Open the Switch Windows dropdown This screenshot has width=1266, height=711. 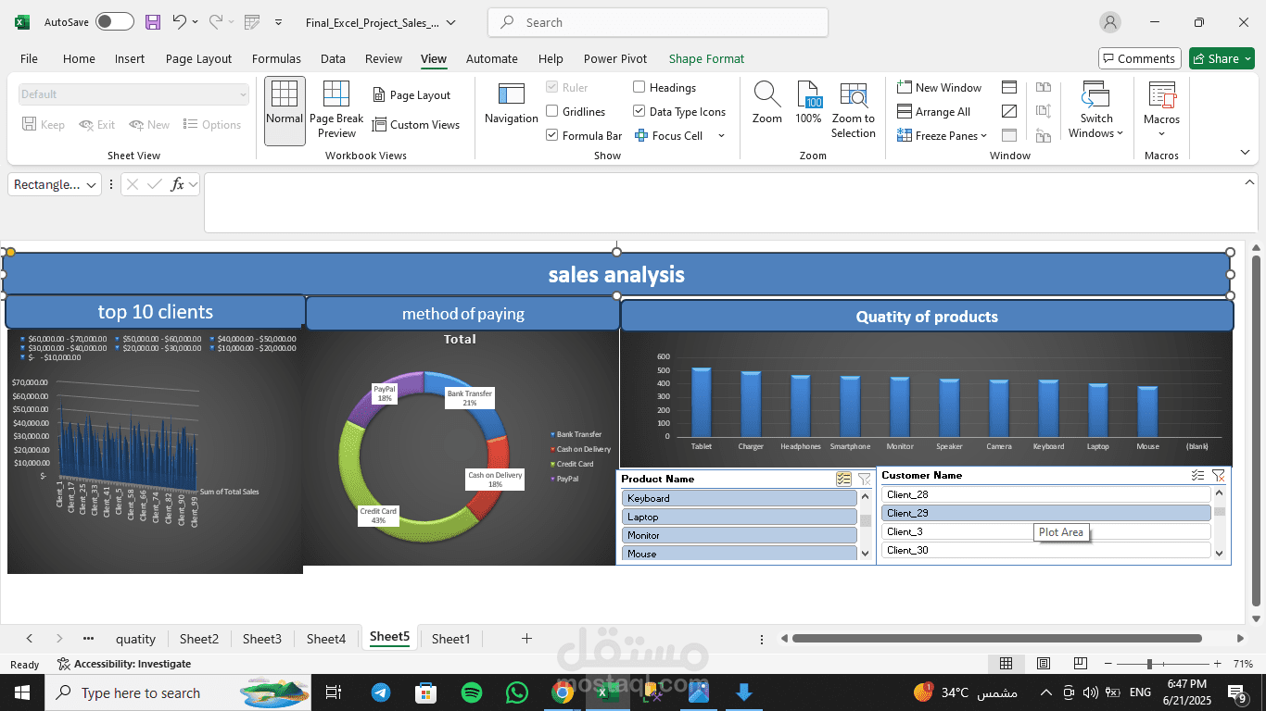[1096, 109]
